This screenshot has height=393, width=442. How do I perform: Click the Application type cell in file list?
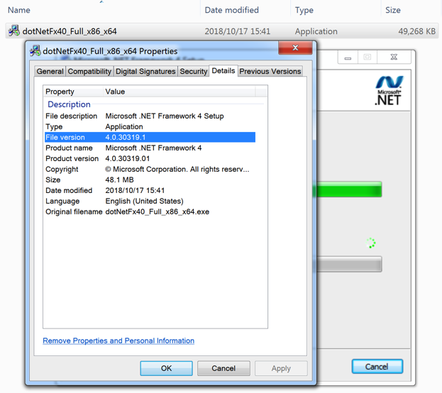[316, 31]
